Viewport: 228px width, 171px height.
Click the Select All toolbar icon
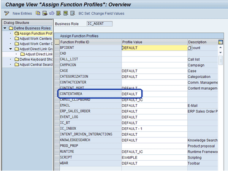pos(59,13)
